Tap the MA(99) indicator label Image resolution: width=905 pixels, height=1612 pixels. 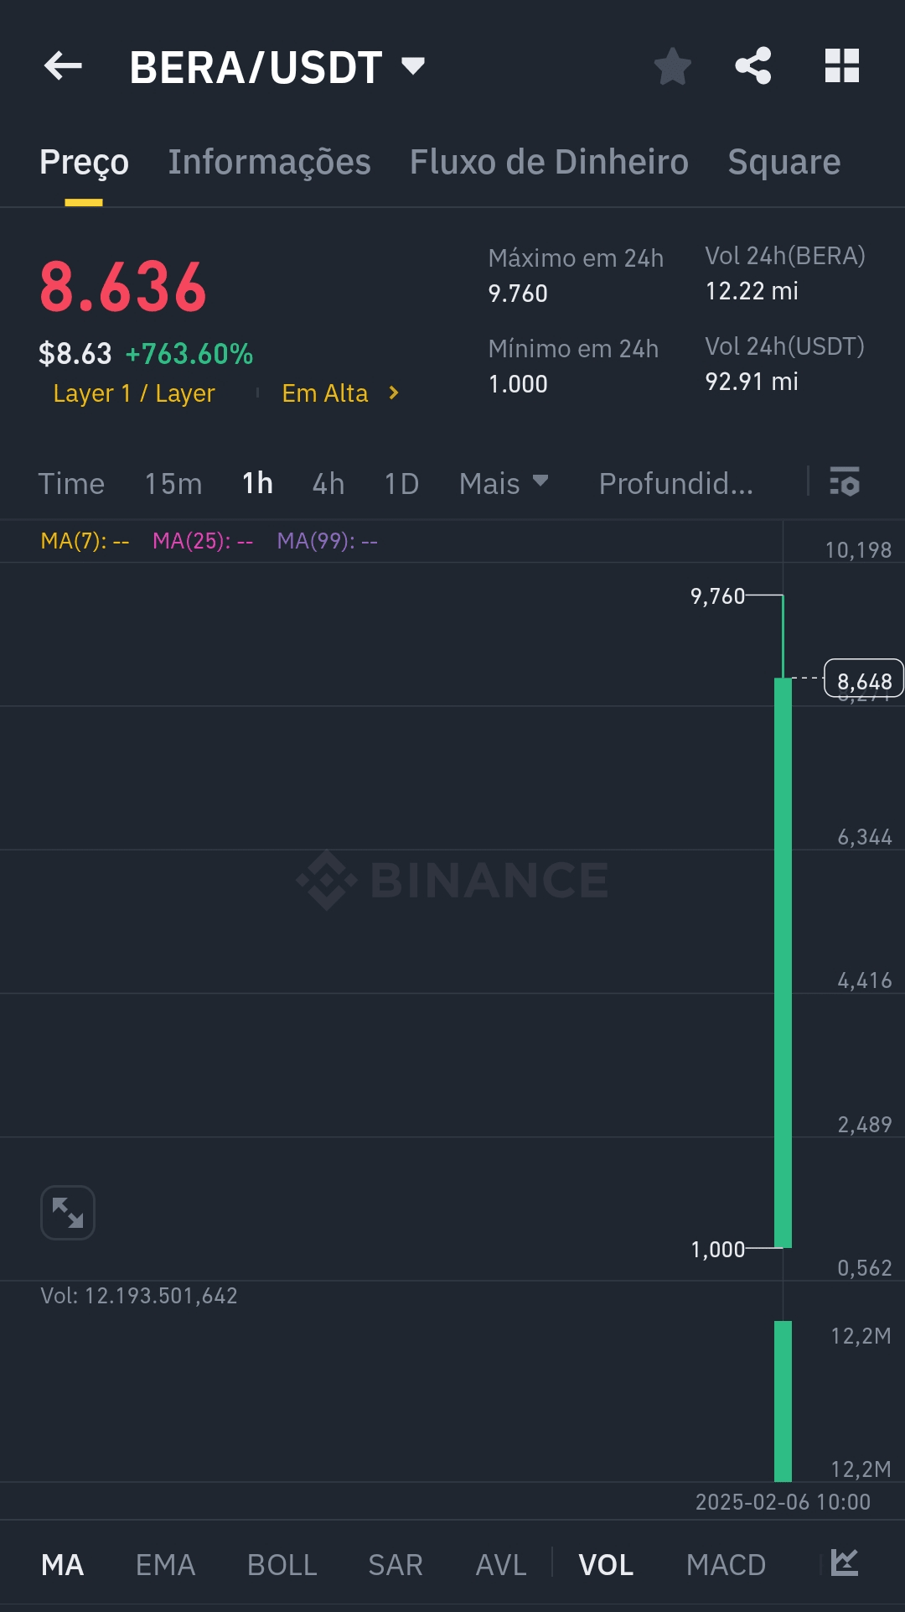328,541
